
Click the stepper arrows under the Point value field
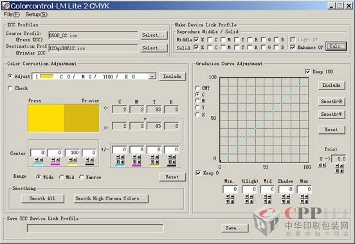point(339,168)
